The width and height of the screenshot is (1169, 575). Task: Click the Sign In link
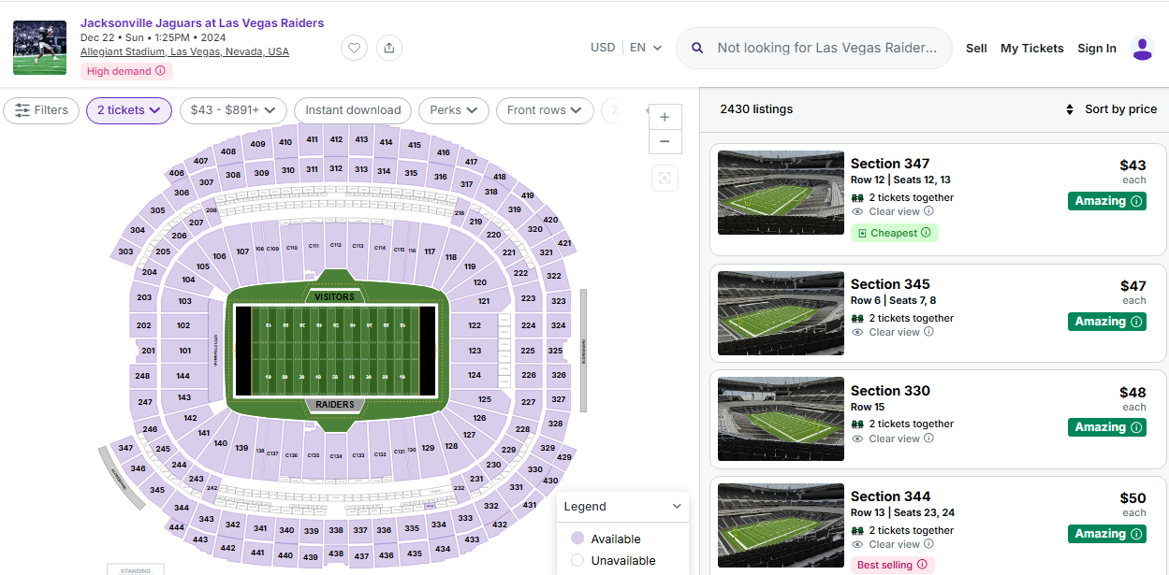(1096, 49)
